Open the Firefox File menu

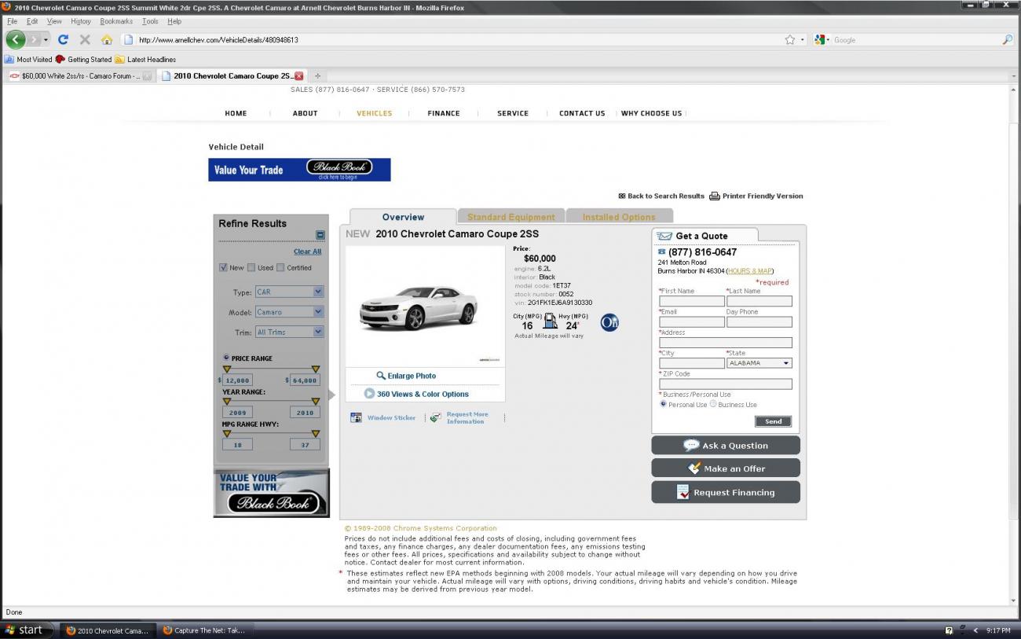(12, 21)
